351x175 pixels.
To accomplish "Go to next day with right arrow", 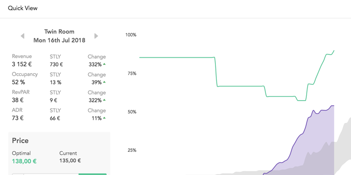I will coord(96,36).
